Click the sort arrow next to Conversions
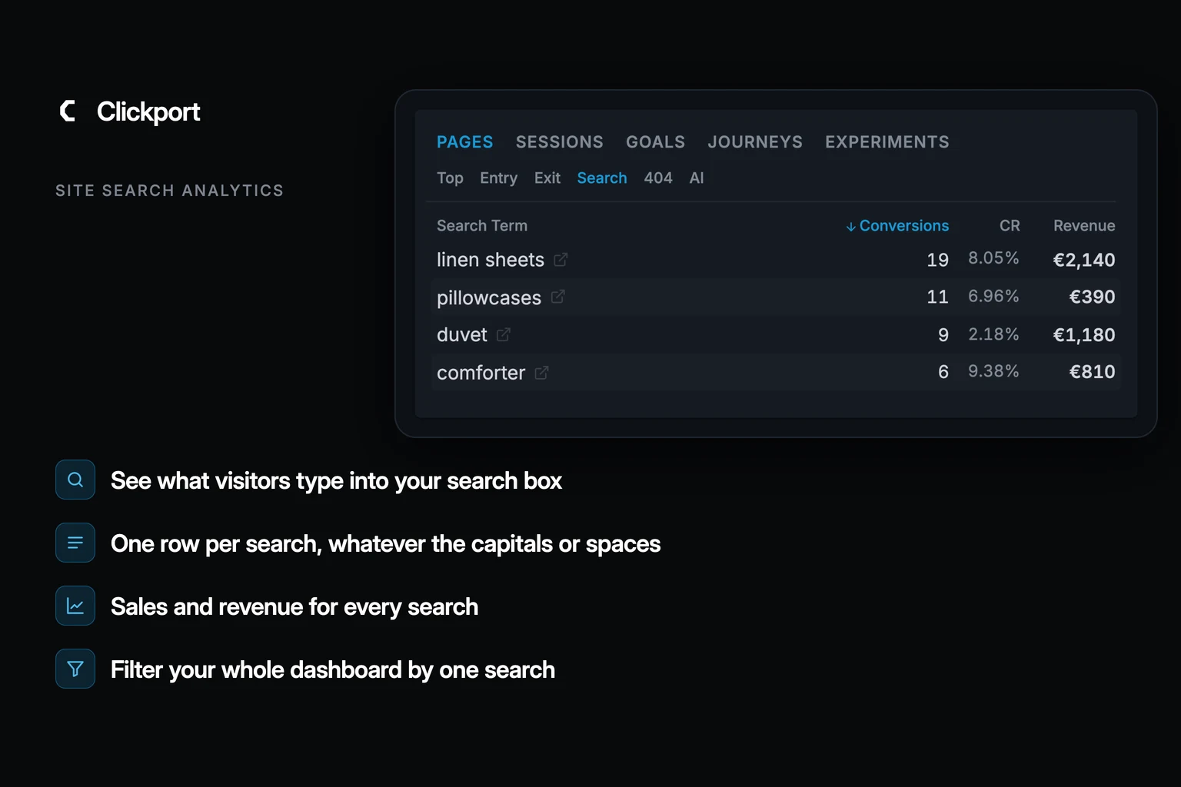 850,227
